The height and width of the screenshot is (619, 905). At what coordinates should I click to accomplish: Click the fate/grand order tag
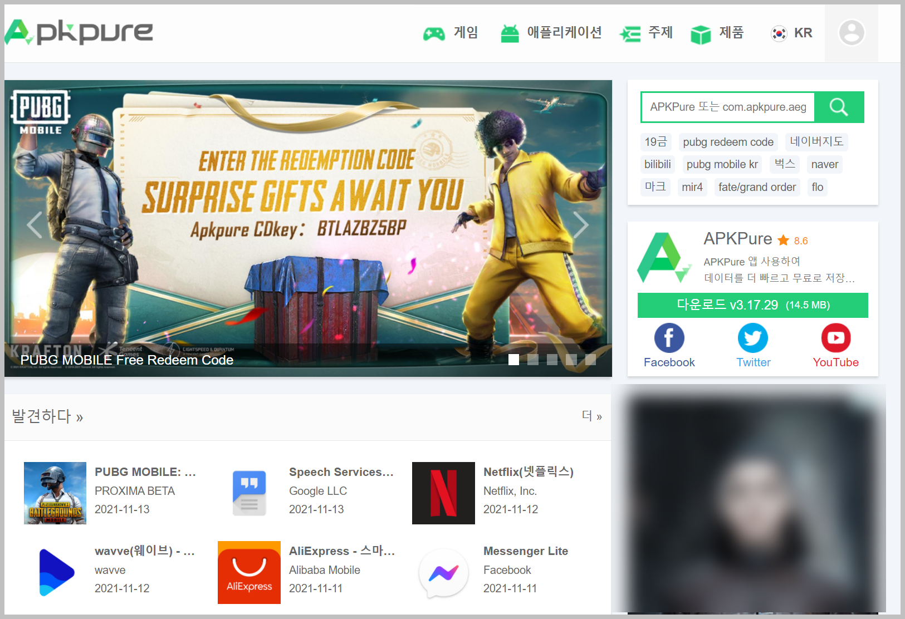click(x=757, y=187)
